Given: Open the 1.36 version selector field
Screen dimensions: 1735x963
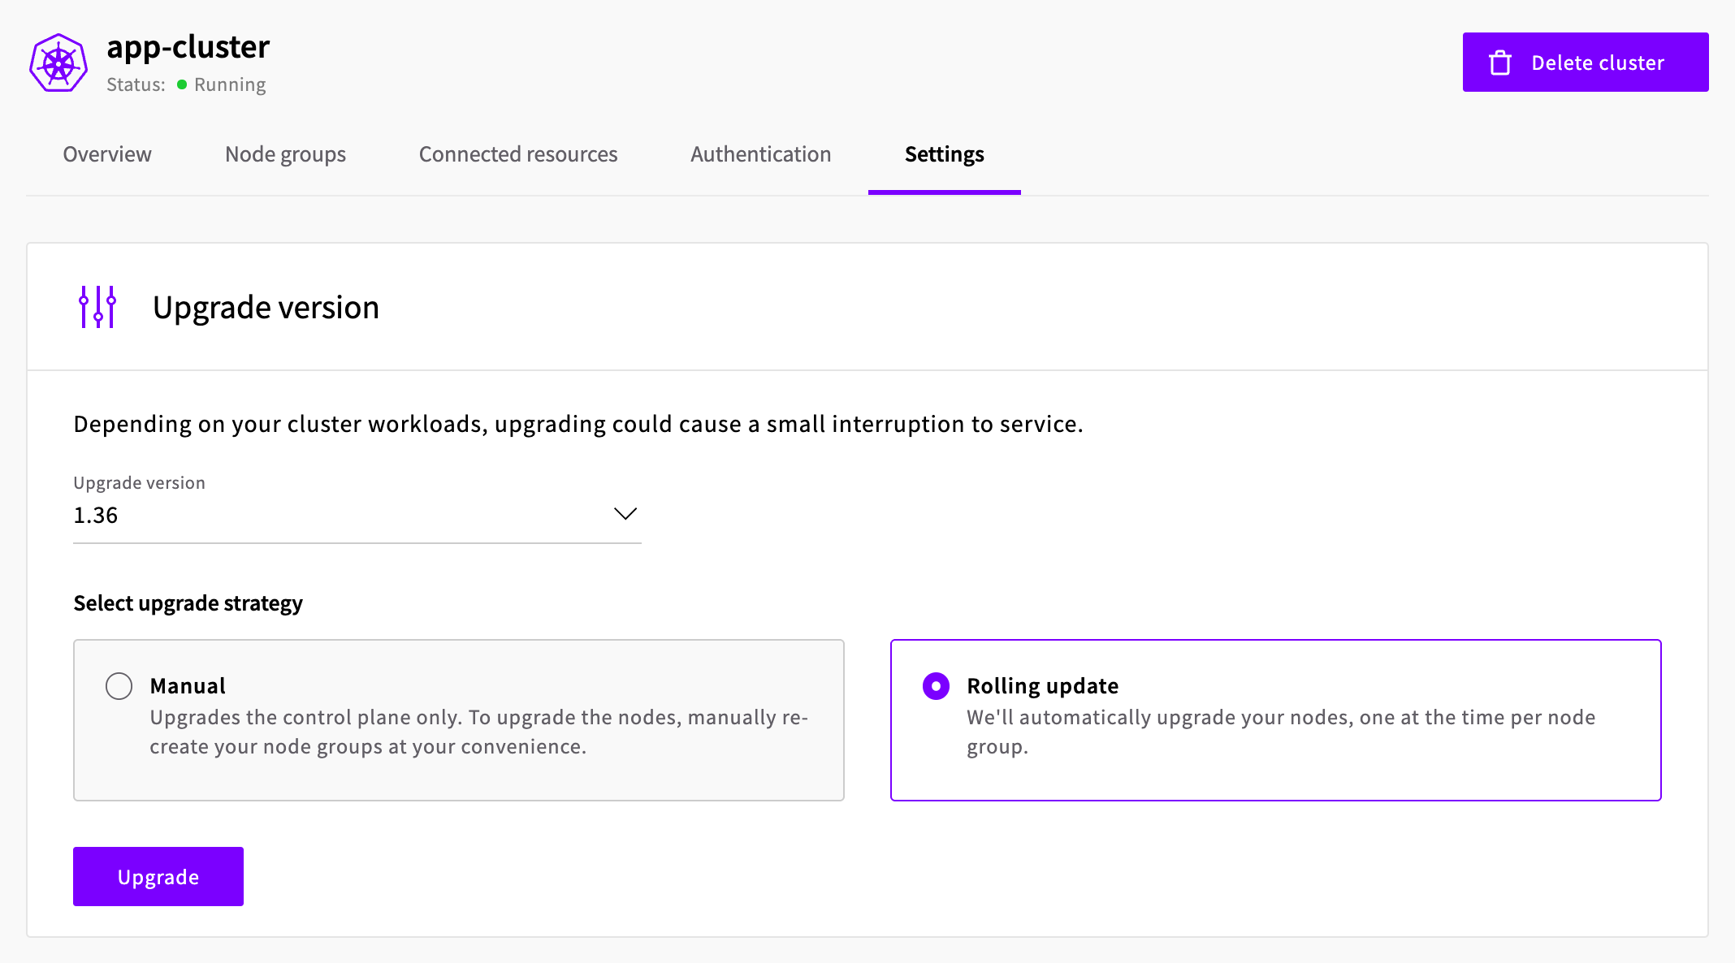Looking at the screenshot, I should pyautogui.click(x=357, y=516).
